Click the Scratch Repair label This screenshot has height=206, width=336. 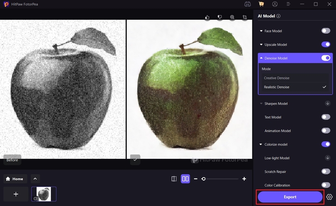pyautogui.click(x=275, y=172)
